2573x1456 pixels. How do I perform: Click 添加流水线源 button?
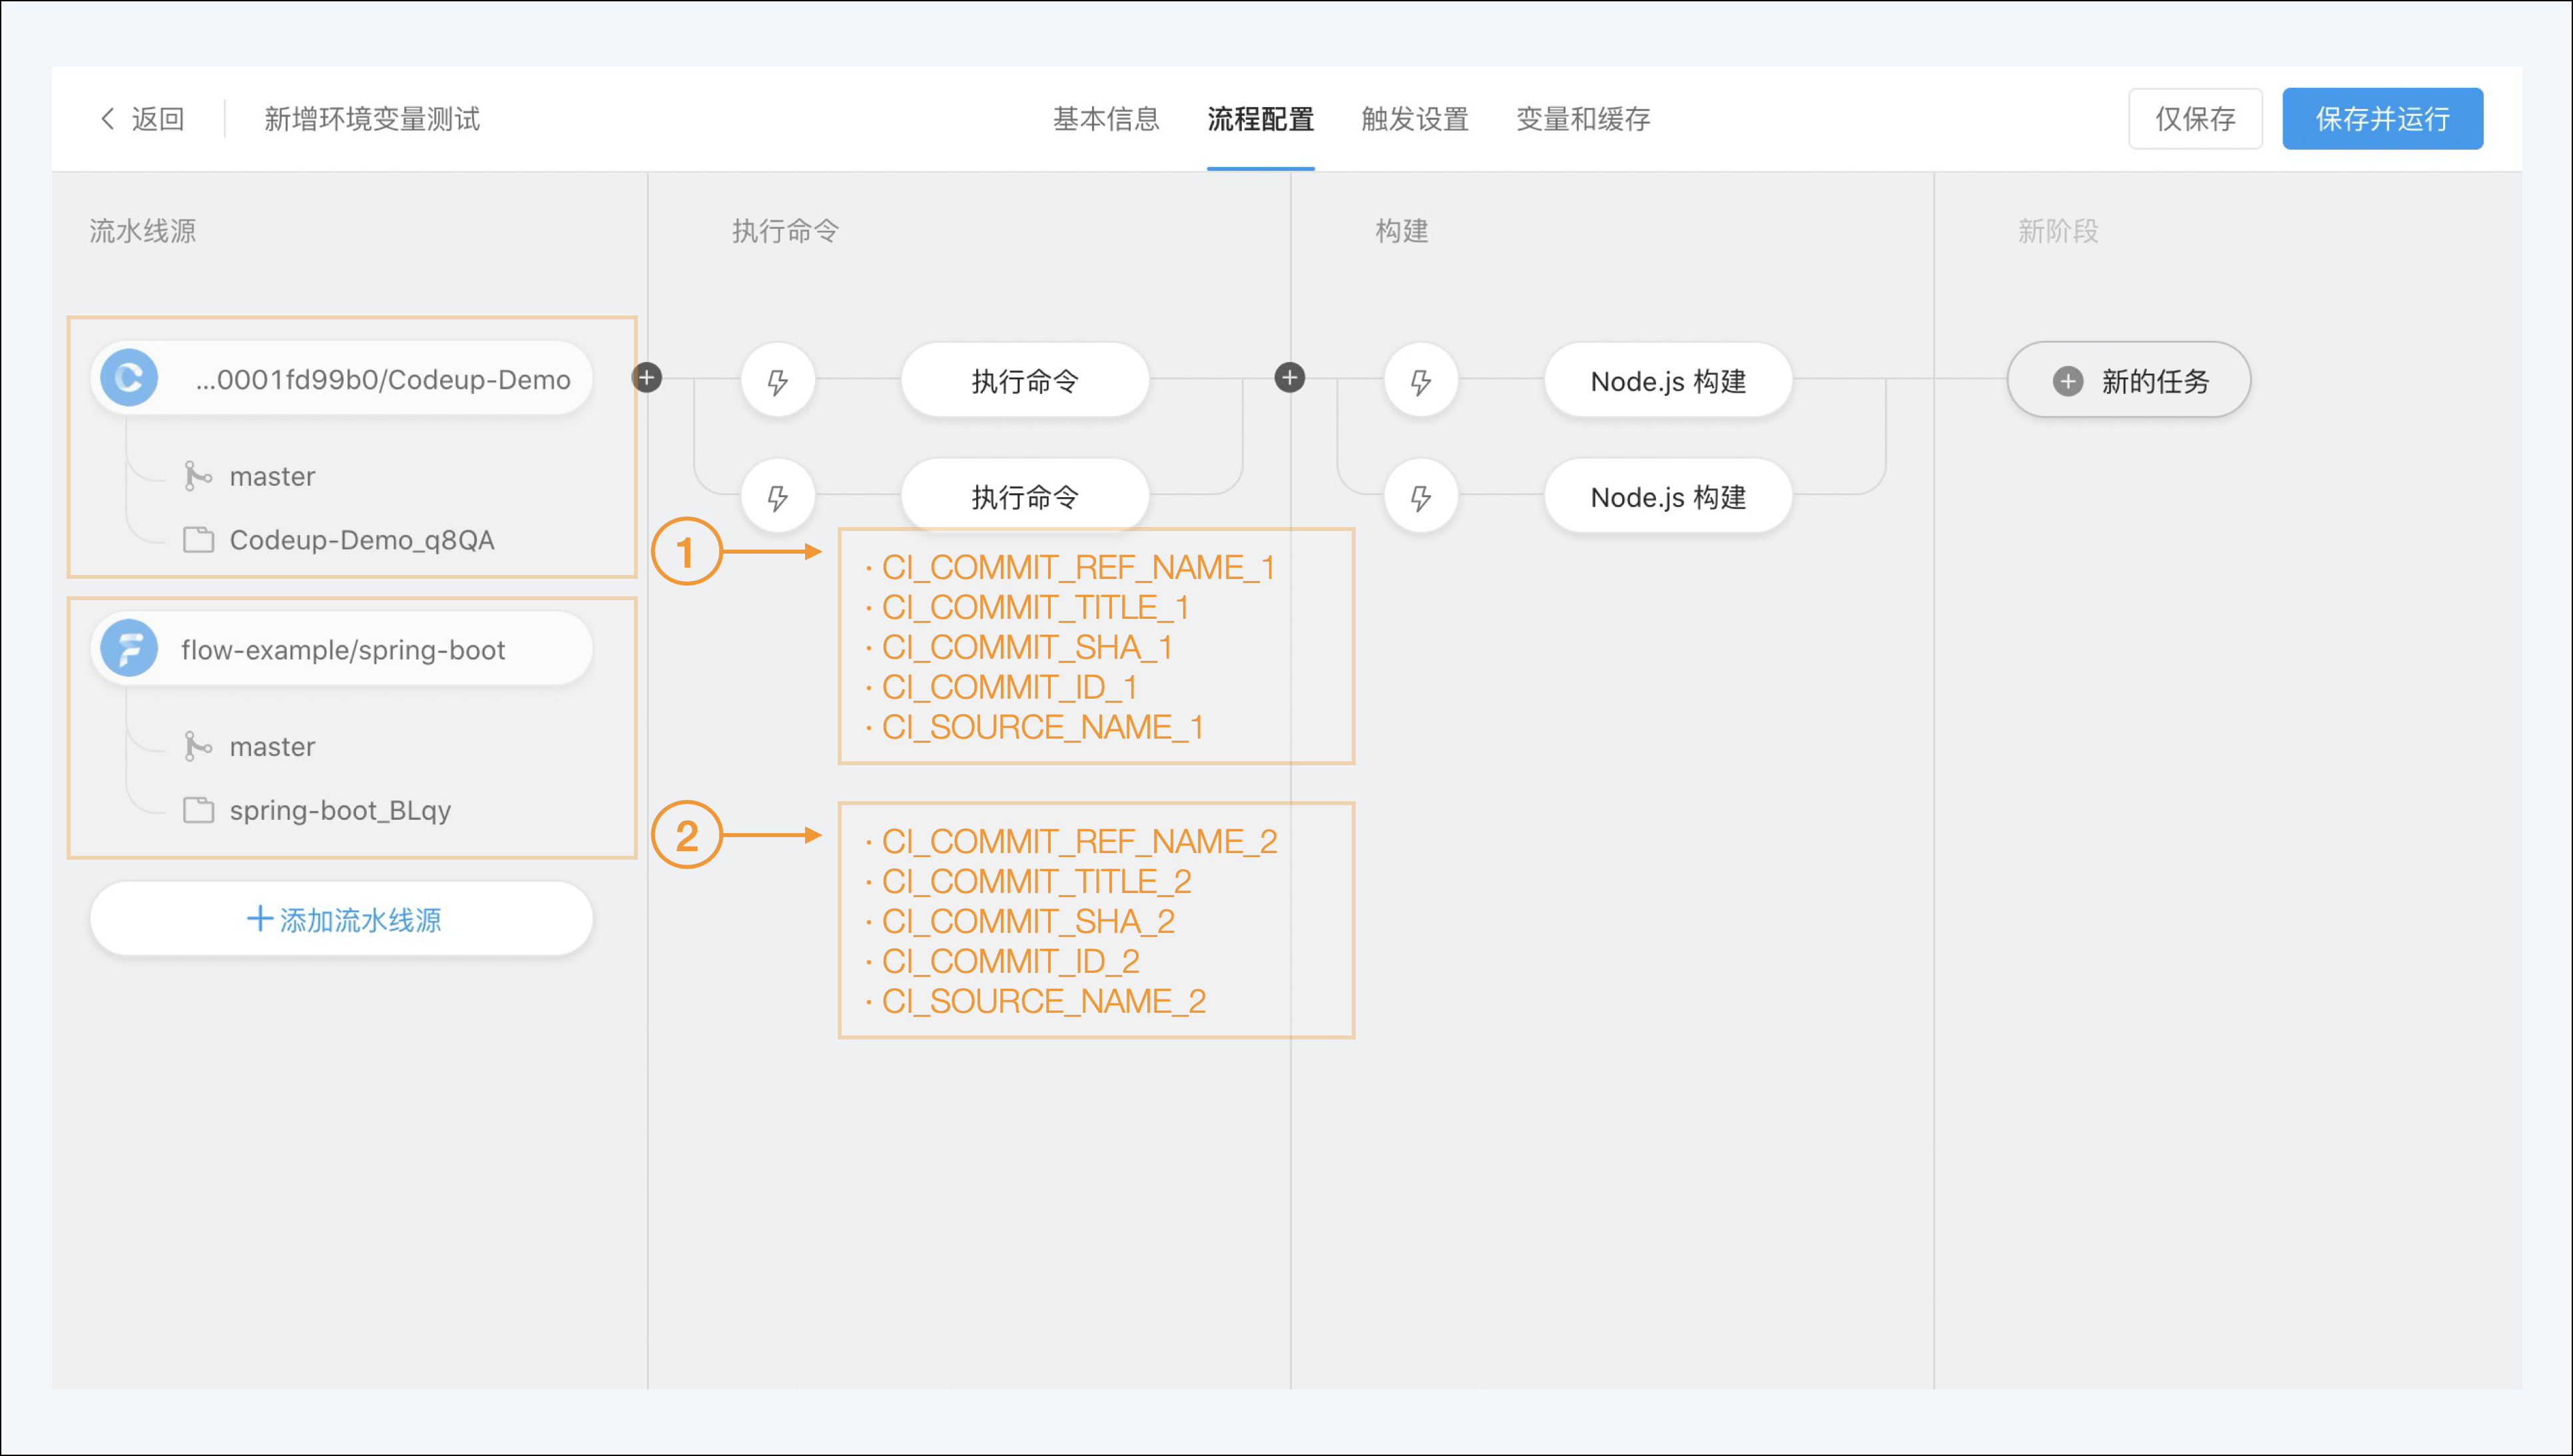[x=341, y=919]
